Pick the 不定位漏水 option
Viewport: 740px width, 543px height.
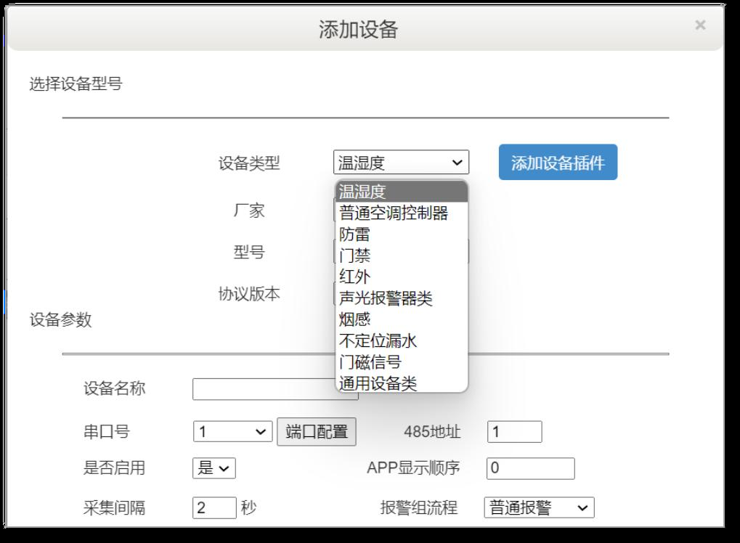pos(401,340)
